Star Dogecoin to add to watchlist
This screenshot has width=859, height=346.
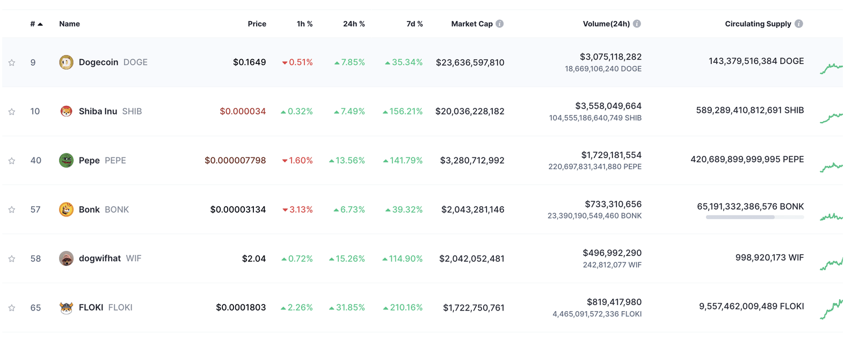pyautogui.click(x=12, y=63)
